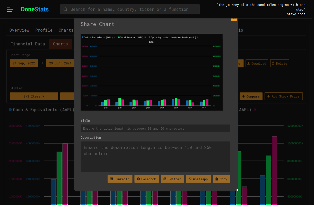Screen dimensions: 314x205
Task: Remove Total Revenue series from preview legend
Action: (145, 37)
